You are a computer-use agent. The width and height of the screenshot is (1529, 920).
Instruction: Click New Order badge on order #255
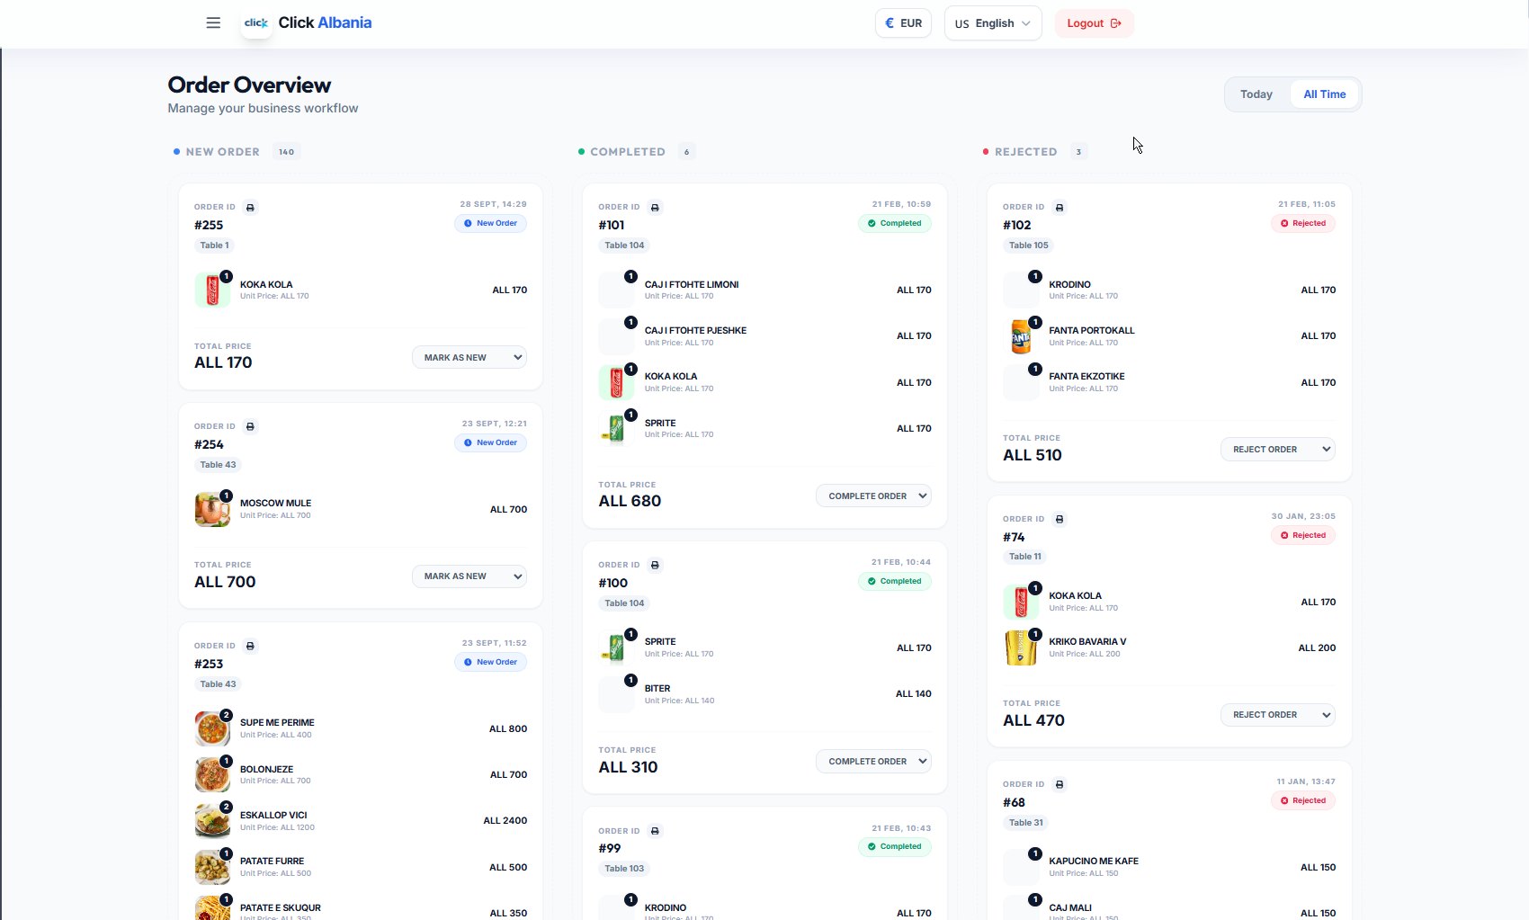[x=490, y=224]
